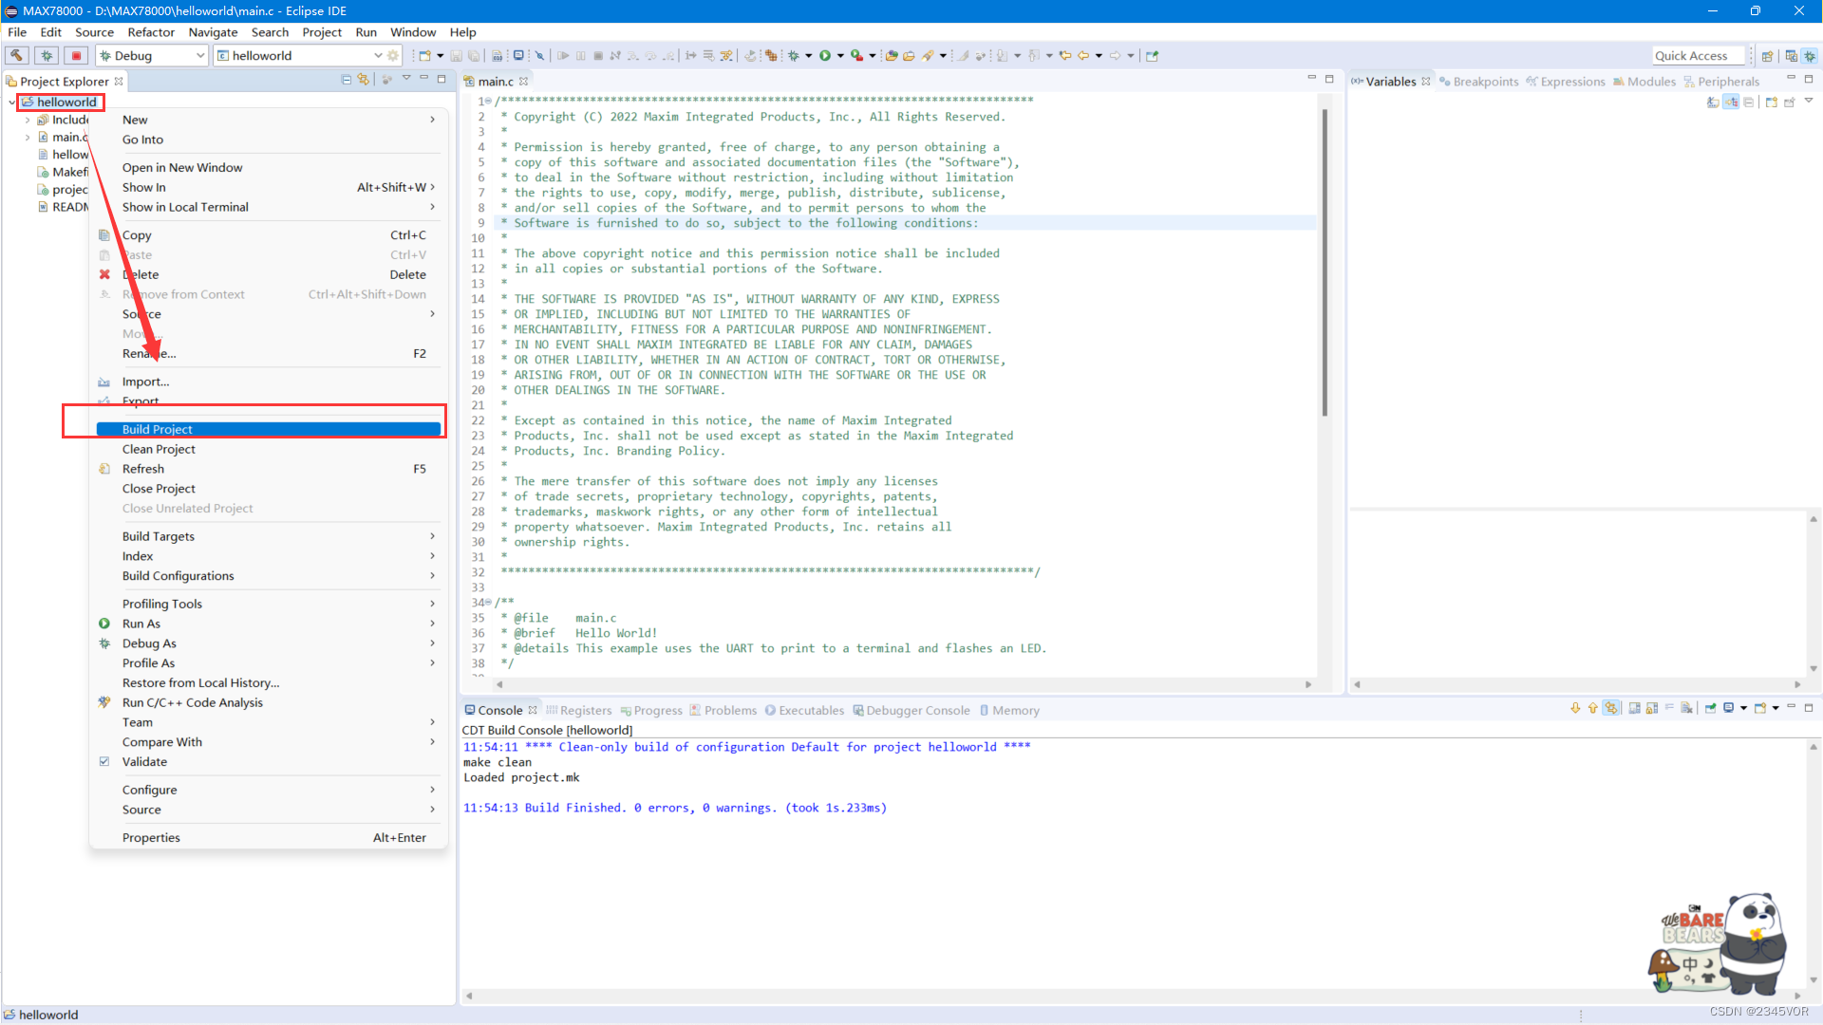Screen dimensions: 1823x1025
Task: Click the Debug bug toolbar icon
Action: pos(794,56)
